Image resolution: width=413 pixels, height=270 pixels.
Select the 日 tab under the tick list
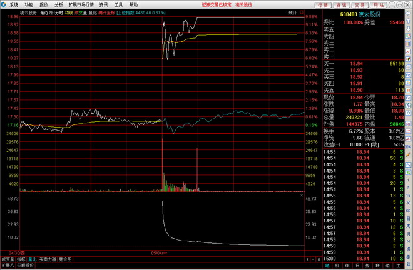point(357,266)
